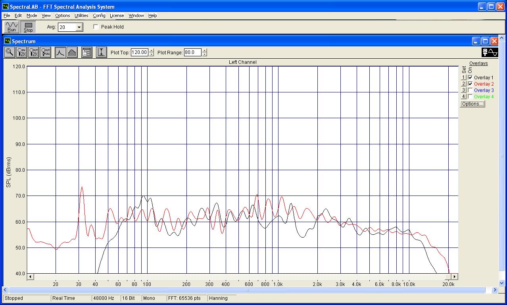The image size is (507, 305).
Task: Enable the Overlay 3 checkbox
Action: [x=471, y=90]
